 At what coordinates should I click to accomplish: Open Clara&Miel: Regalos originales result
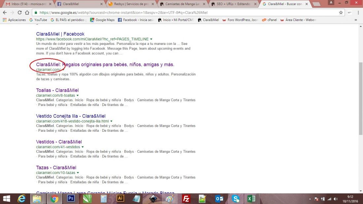[105, 64]
